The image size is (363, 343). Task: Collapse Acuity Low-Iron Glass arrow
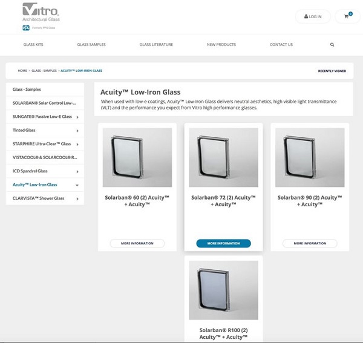(77, 185)
